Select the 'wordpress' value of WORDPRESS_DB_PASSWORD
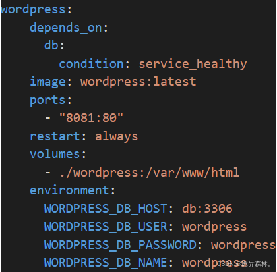The image size is (277, 272). click(x=243, y=246)
